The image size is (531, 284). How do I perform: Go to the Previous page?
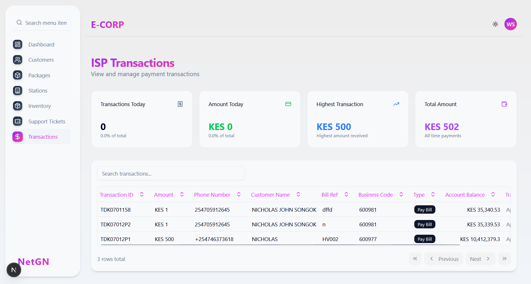(443, 259)
